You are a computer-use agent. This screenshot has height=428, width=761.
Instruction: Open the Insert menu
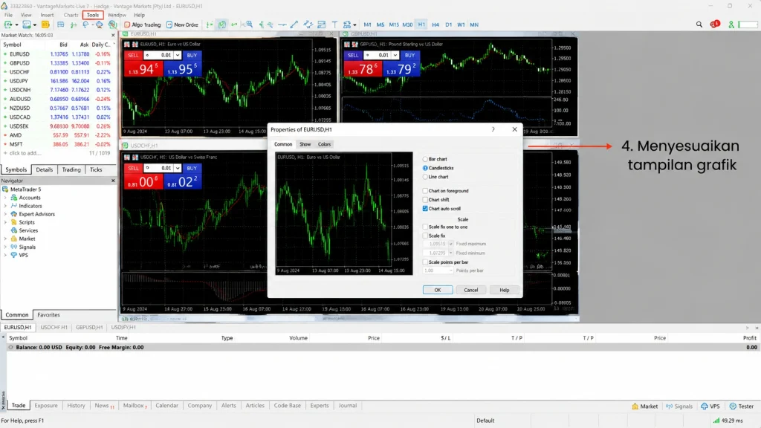[47, 15]
